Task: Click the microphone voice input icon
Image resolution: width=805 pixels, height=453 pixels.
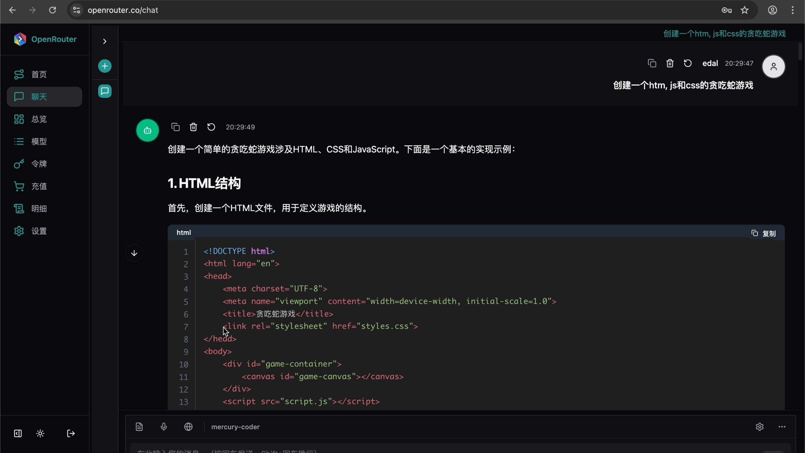Action: point(164,427)
